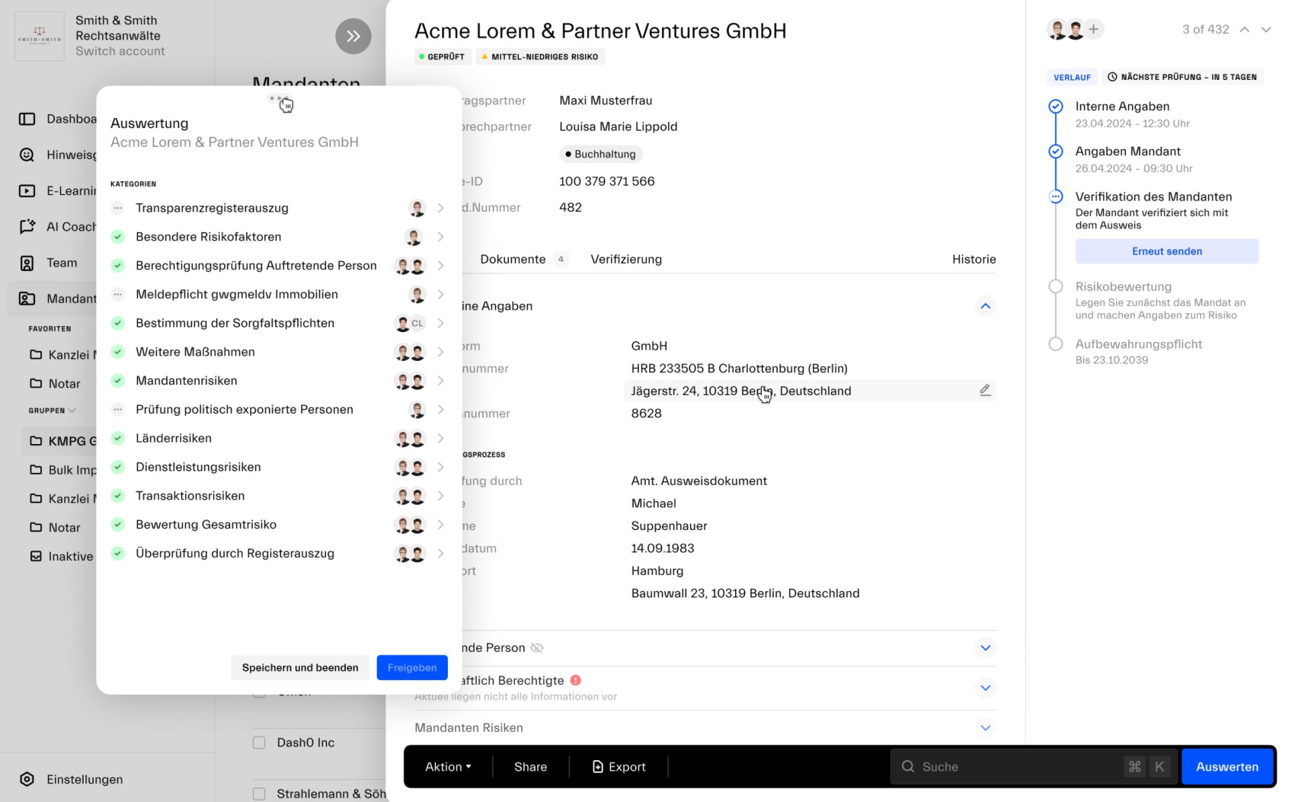This screenshot has width=1295, height=802.
Task: Click the search magnifier icon
Action: 908,767
